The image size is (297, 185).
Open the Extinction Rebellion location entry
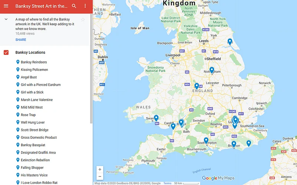click(x=35, y=160)
